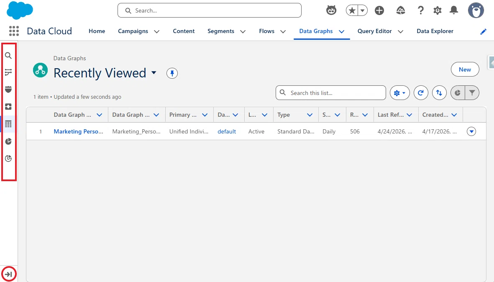Open the Marketing Perso... data graph link

pyautogui.click(x=79, y=131)
